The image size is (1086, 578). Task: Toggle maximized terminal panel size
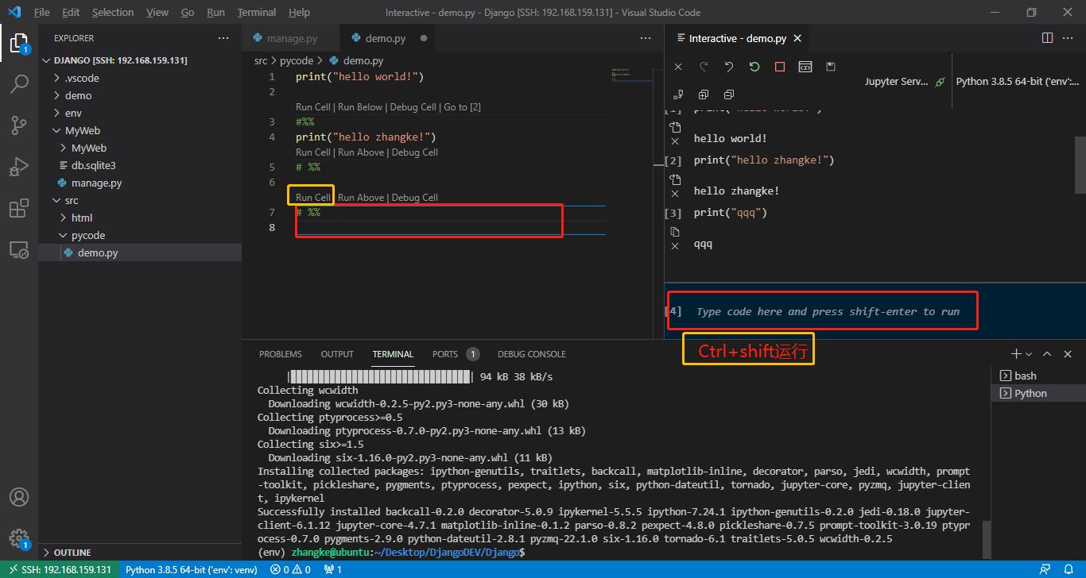click(x=1047, y=354)
